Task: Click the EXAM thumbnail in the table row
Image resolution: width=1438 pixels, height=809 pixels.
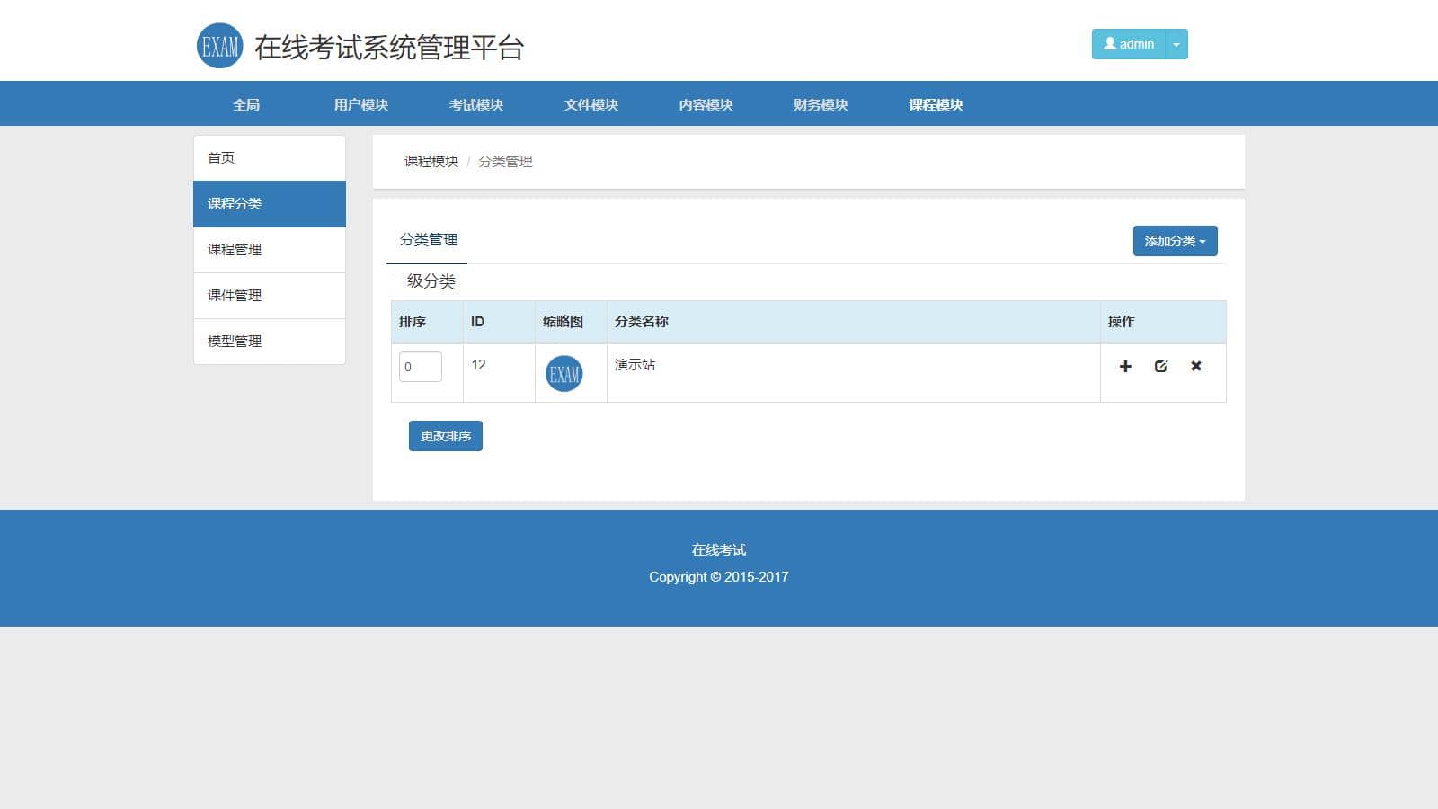Action: 564,374
